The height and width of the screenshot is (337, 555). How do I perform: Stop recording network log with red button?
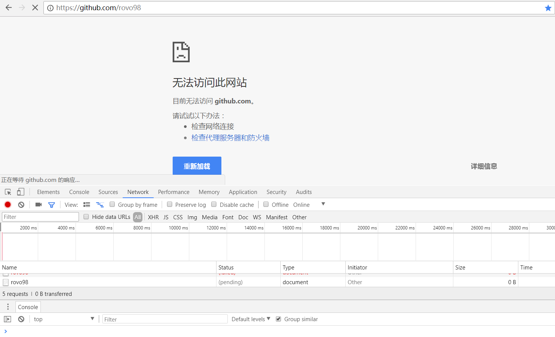tap(8, 205)
